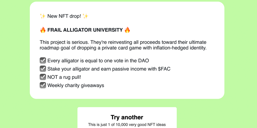Click the "This project is serious" description paragraph
257x128 pixels.
click(x=123, y=45)
